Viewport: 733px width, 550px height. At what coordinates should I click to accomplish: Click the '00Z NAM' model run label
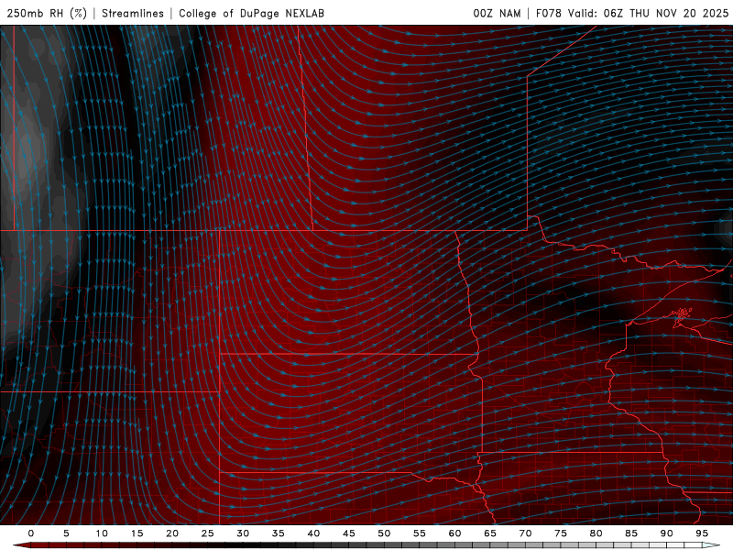(x=497, y=13)
